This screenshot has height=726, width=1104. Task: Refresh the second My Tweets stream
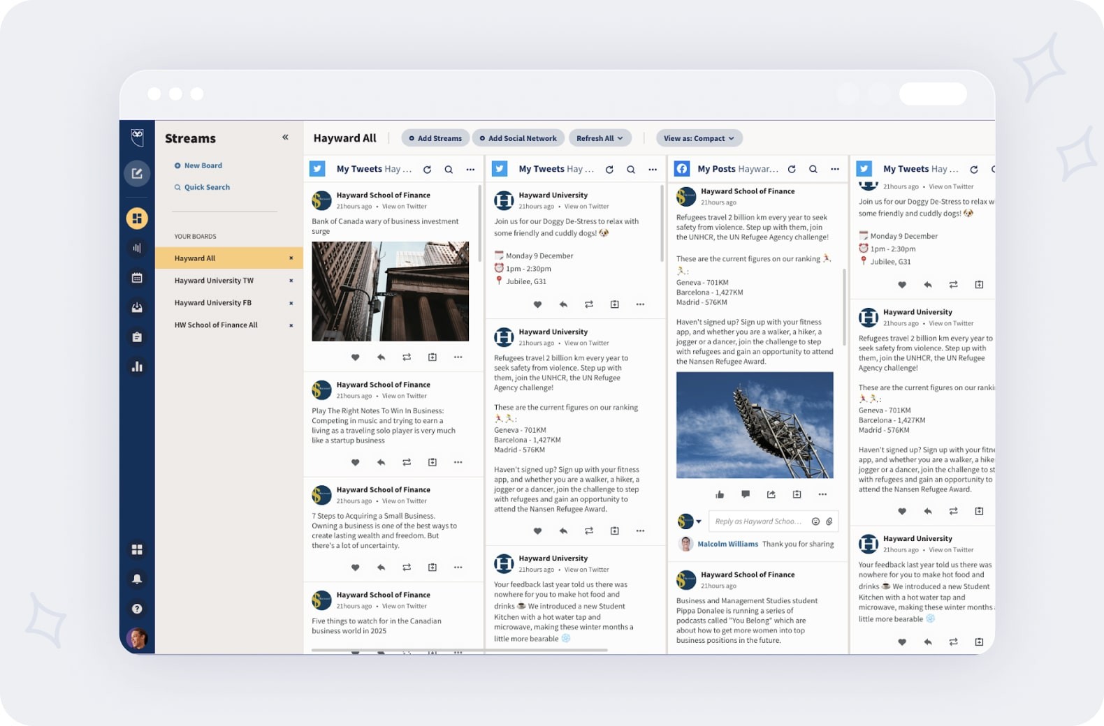pyautogui.click(x=609, y=169)
